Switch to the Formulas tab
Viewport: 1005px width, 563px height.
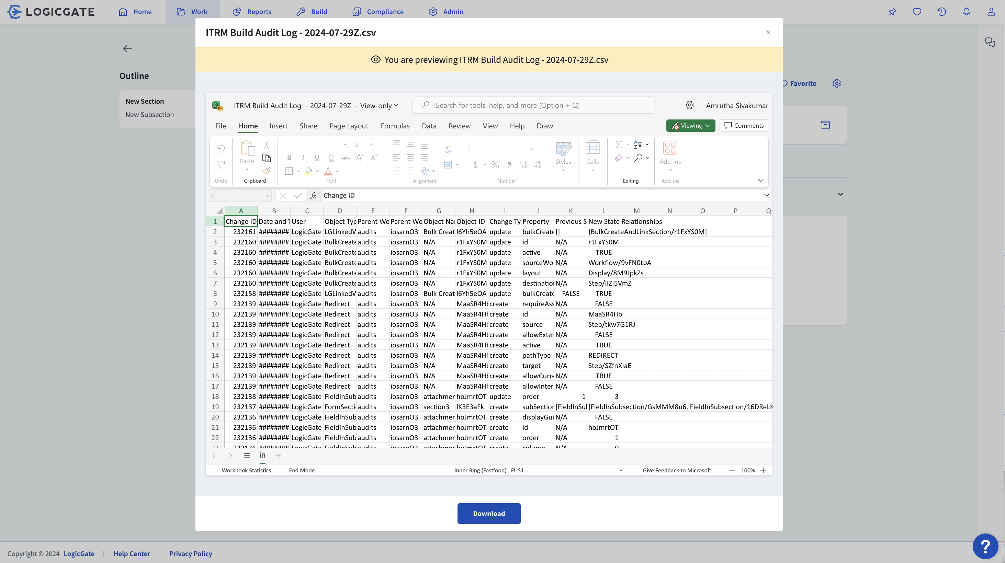(395, 126)
